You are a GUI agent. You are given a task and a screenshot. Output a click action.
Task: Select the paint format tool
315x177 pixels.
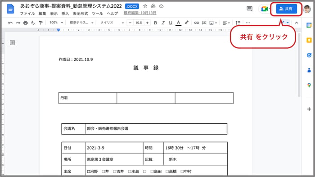tap(40, 23)
